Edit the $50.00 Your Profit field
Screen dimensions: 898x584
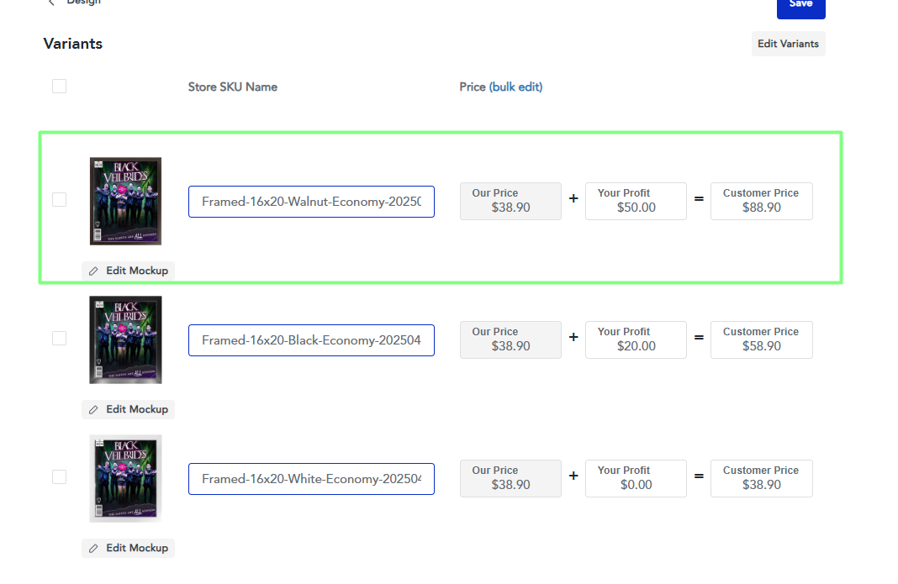pyautogui.click(x=636, y=202)
